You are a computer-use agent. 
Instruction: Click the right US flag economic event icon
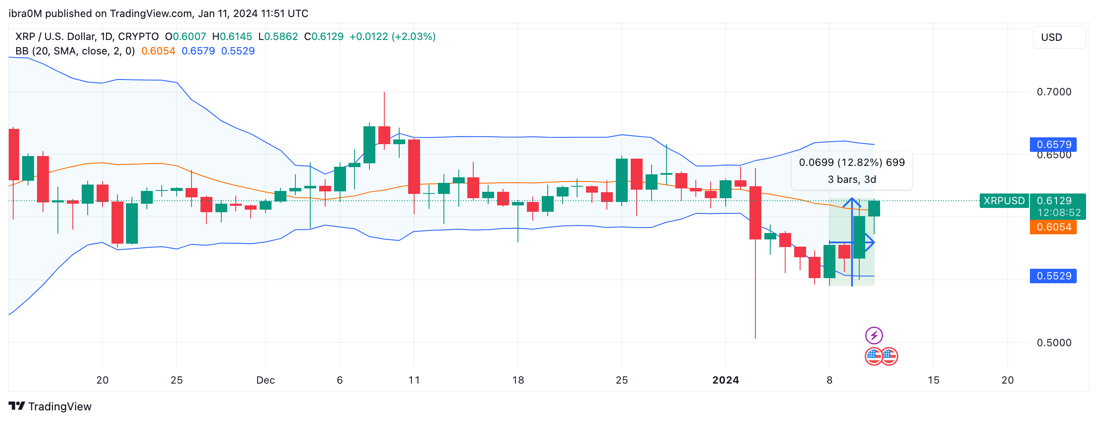[889, 356]
